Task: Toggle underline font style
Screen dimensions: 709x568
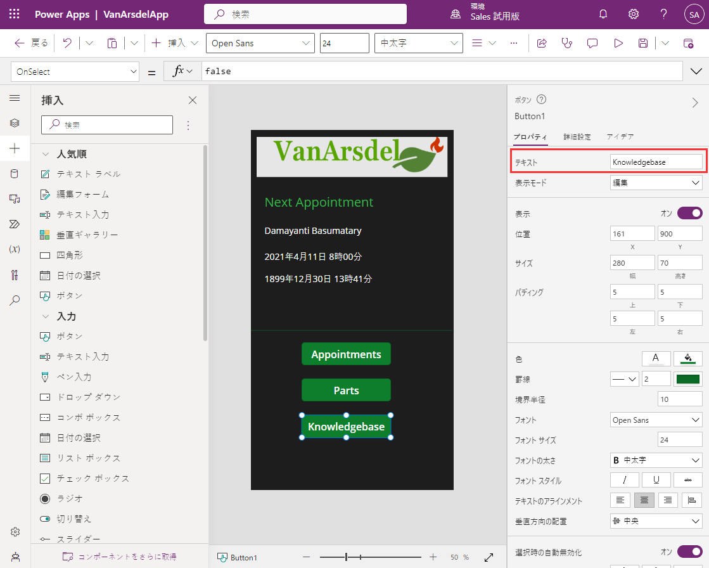Action: [x=656, y=480]
